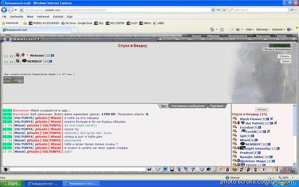This screenshot has height=187, width=299.
Task: Click private-message arrow icon for Gph
Action: tap(235, 135)
